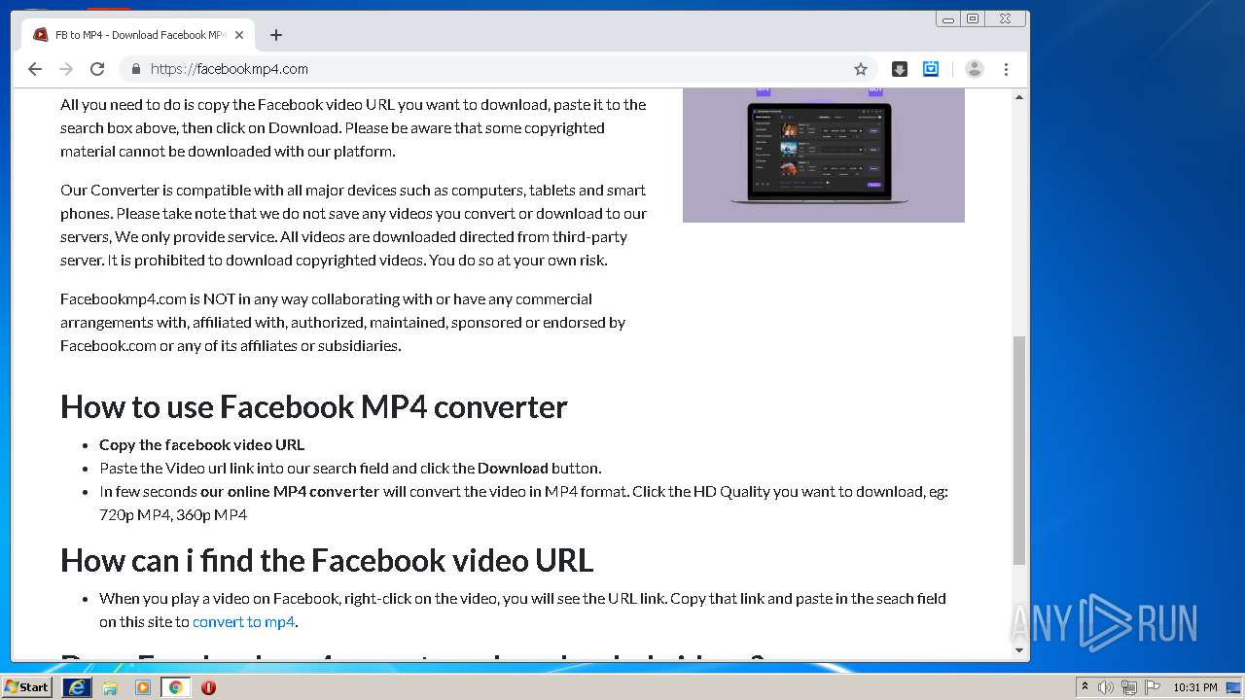Go back to the previous page
The image size is (1245, 700).
point(35,69)
